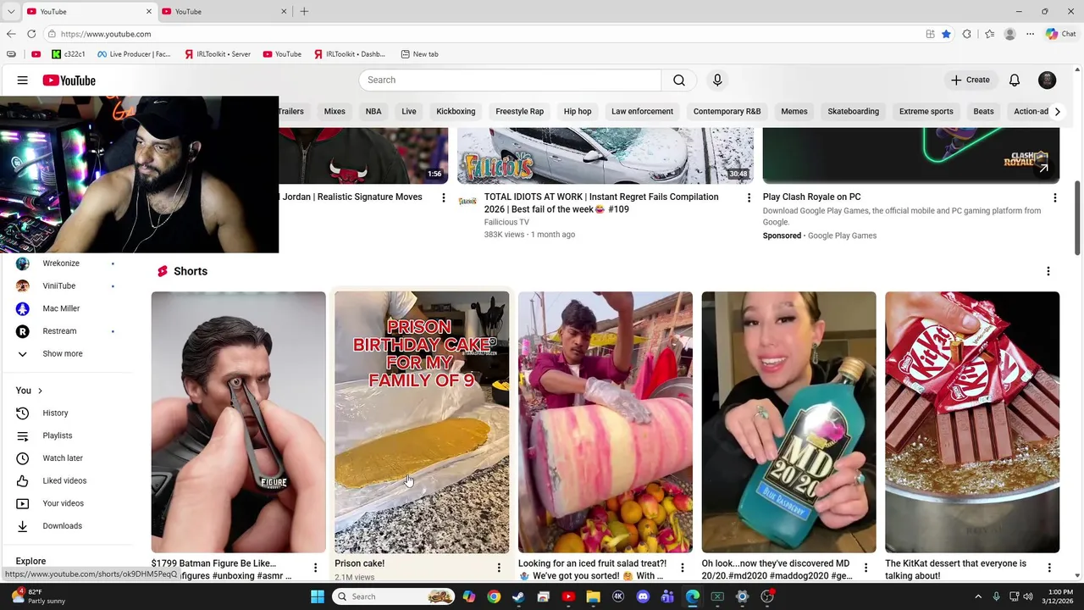Open a new browser tab with plus

304,11
